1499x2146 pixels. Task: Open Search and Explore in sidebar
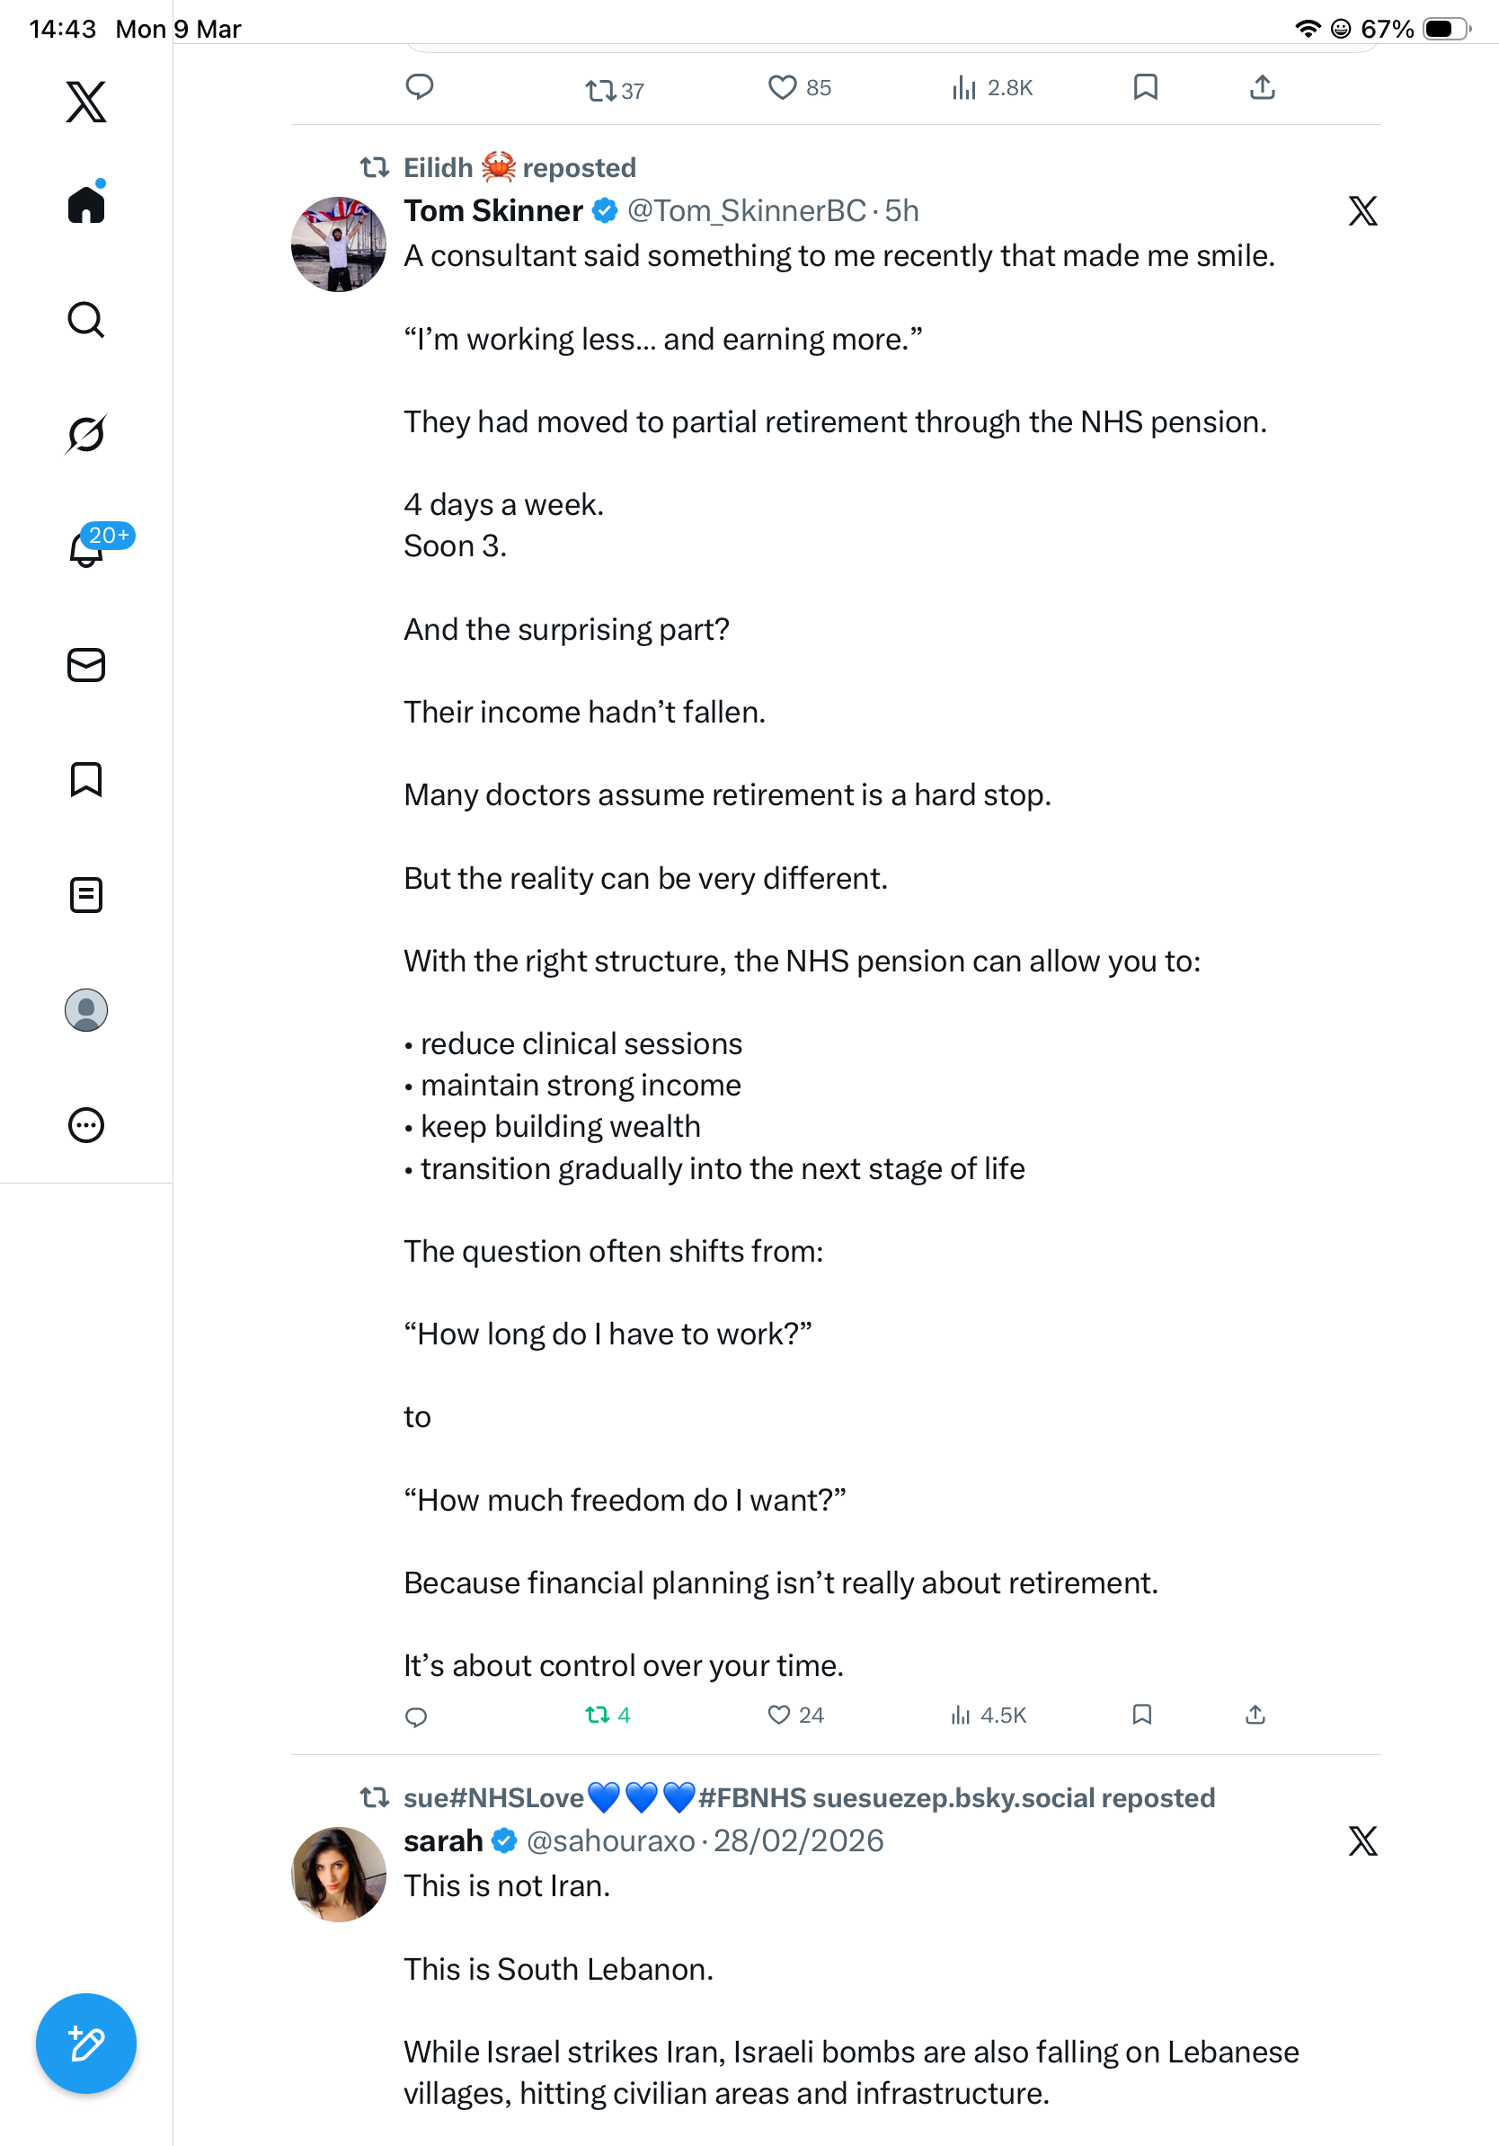(x=86, y=320)
